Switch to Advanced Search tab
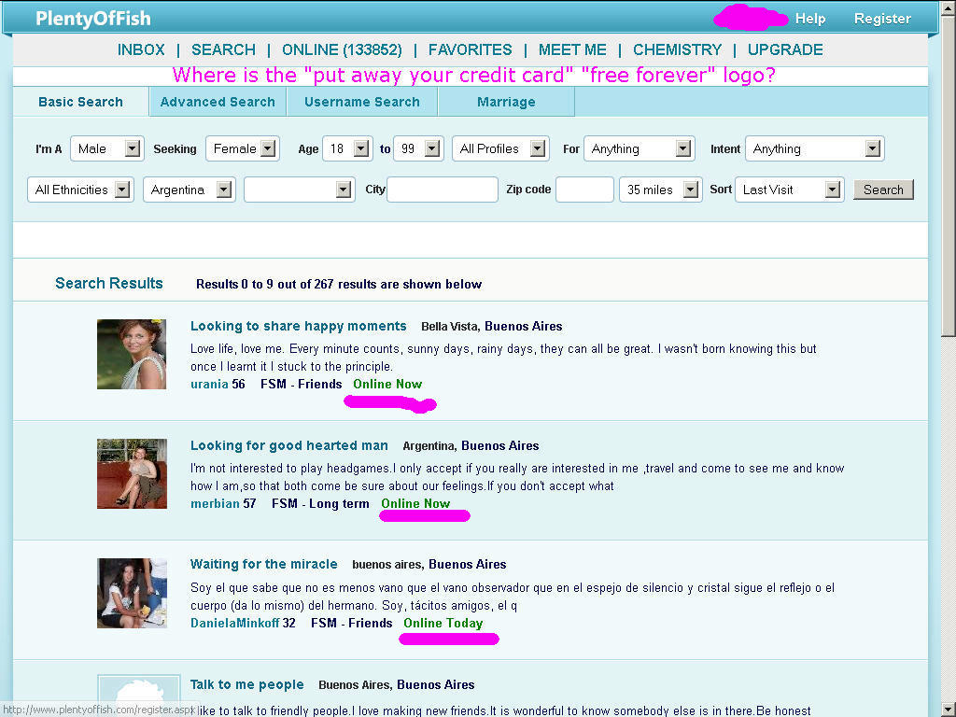Viewport: 956px width, 717px height. [x=218, y=102]
